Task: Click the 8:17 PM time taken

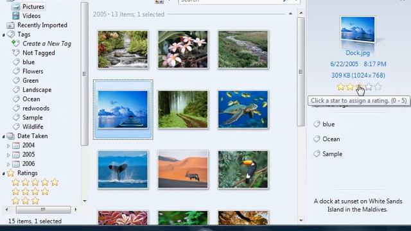Action: (x=375, y=64)
